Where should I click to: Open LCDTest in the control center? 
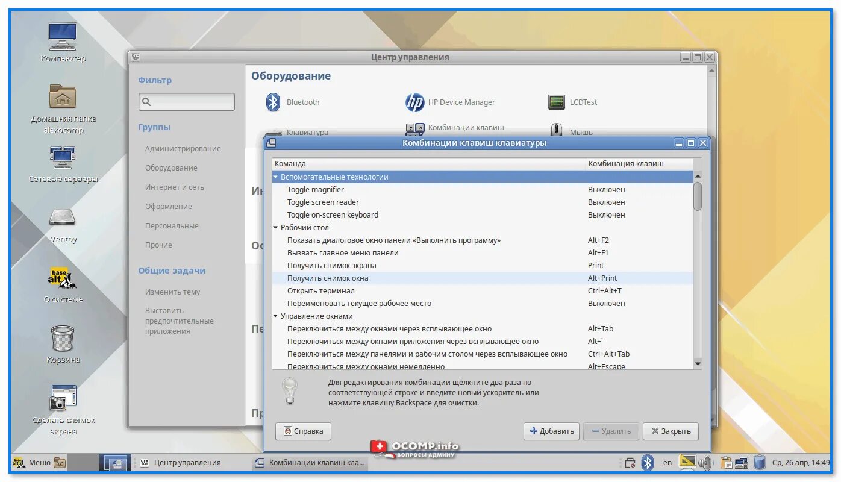click(573, 102)
